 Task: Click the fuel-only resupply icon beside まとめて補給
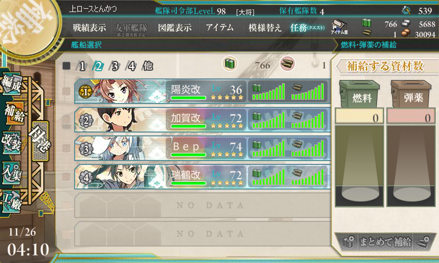click(x=348, y=242)
